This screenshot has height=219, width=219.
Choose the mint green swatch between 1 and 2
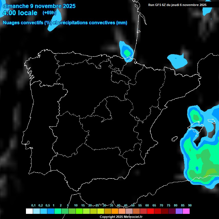[x=58, y=211]
